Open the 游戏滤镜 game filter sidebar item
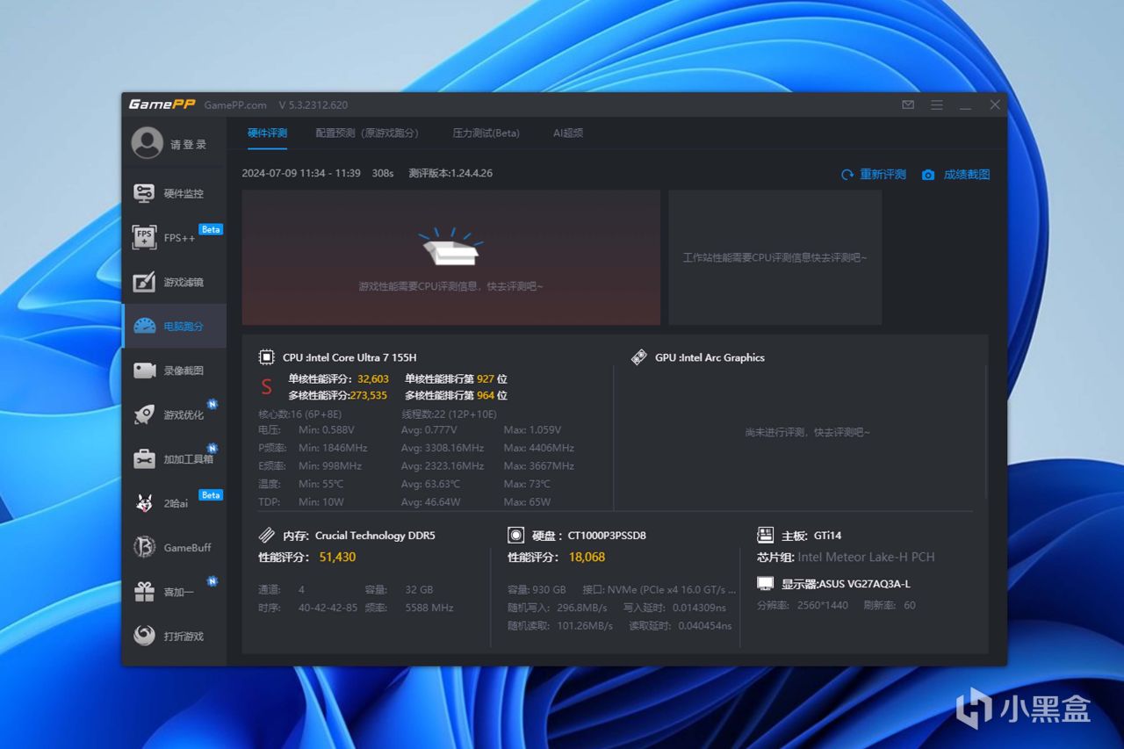The height and width of the screenshot is (749, 1124). [x=174, y=282]
